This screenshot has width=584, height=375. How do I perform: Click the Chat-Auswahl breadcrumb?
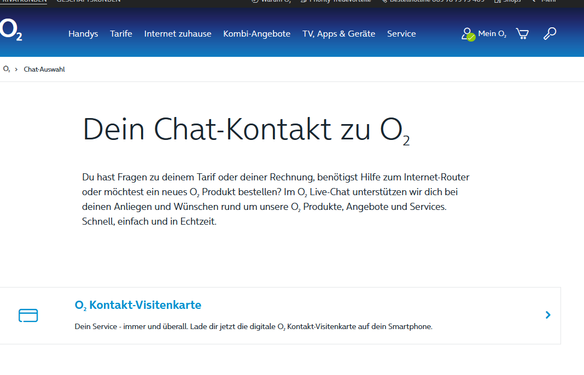pyautogui.click(x=44, y=69)
